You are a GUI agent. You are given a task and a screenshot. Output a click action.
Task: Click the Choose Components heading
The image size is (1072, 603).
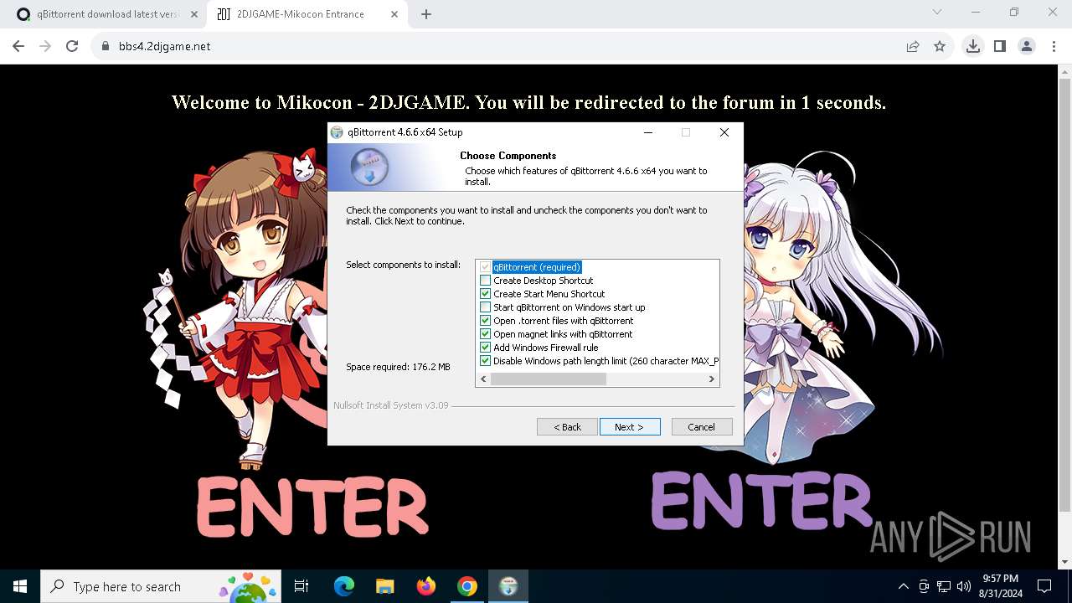508,156
